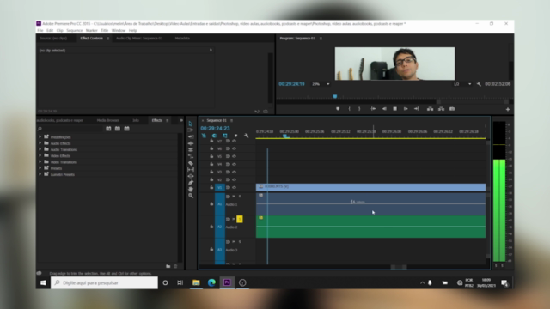550x309 pixels.
Task: Export frame with camera icon
Action: click(x=452, y=109)
